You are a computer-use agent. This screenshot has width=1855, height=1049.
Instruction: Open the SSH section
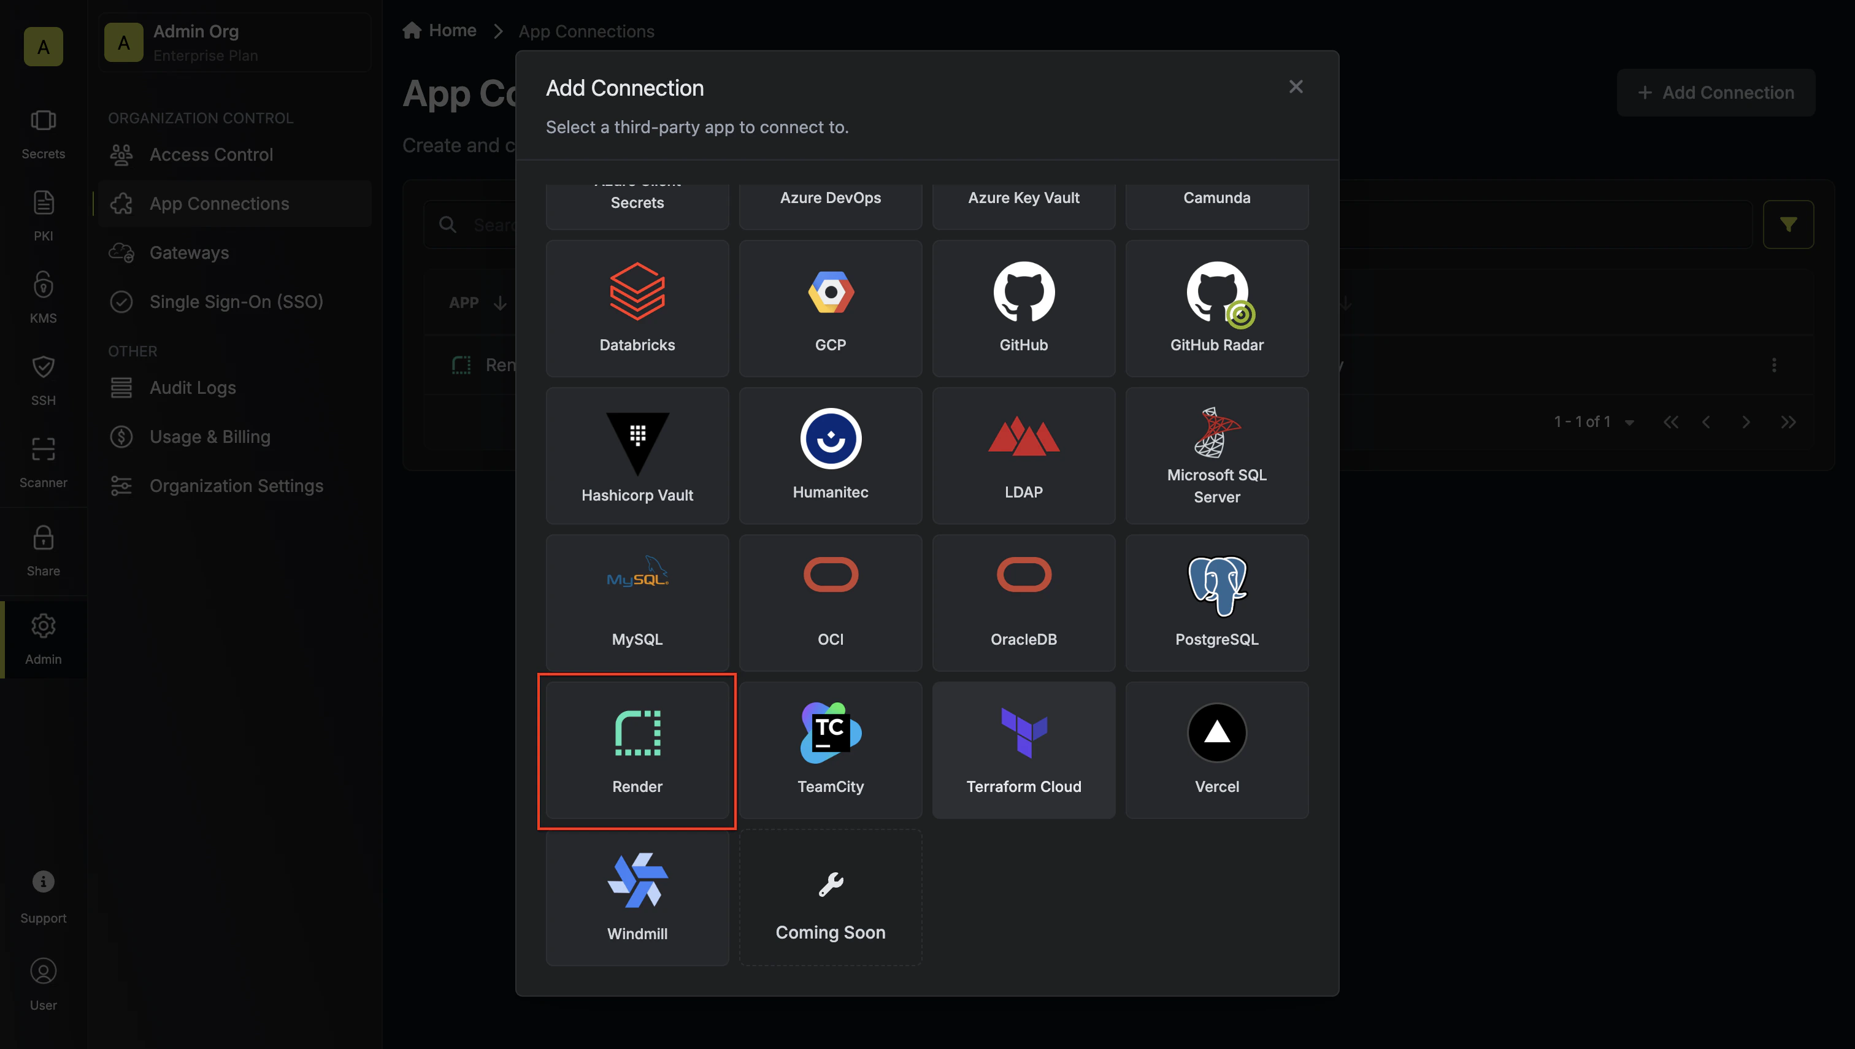(x=43, y=380)
